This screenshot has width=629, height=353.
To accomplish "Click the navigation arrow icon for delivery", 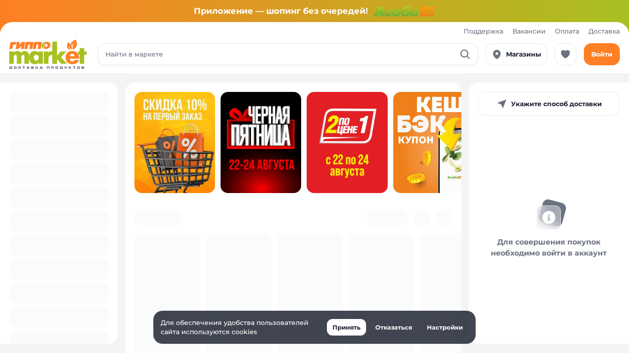I will click(502, 104).
